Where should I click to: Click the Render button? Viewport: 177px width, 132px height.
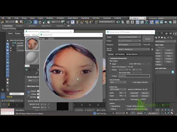click(x=148, y=39)
